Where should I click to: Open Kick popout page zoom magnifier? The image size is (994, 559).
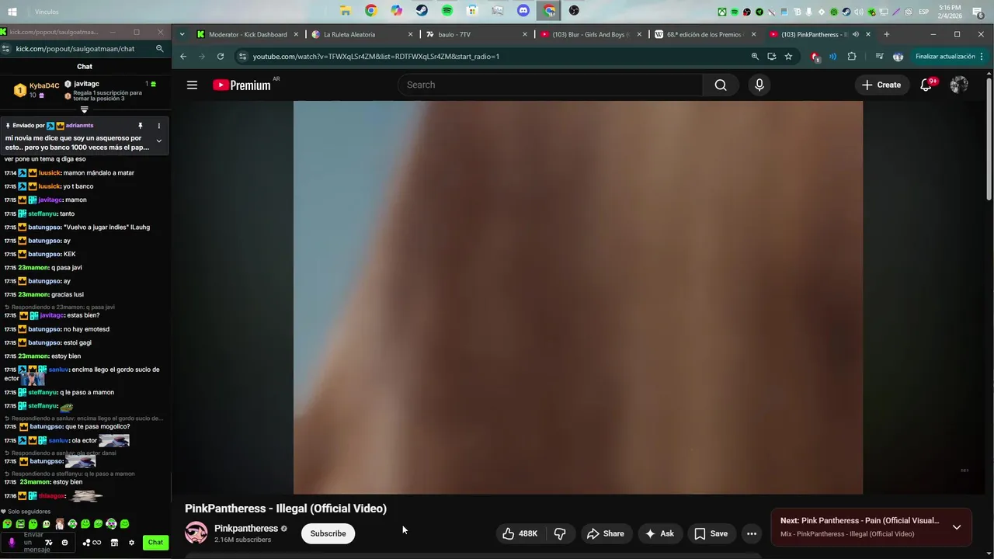click(159, 48)
